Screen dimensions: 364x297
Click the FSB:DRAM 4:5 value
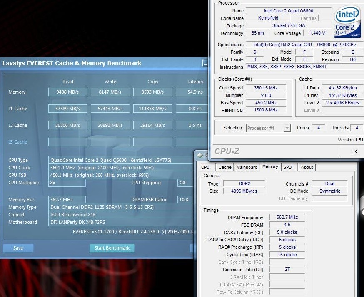[287, 225]
